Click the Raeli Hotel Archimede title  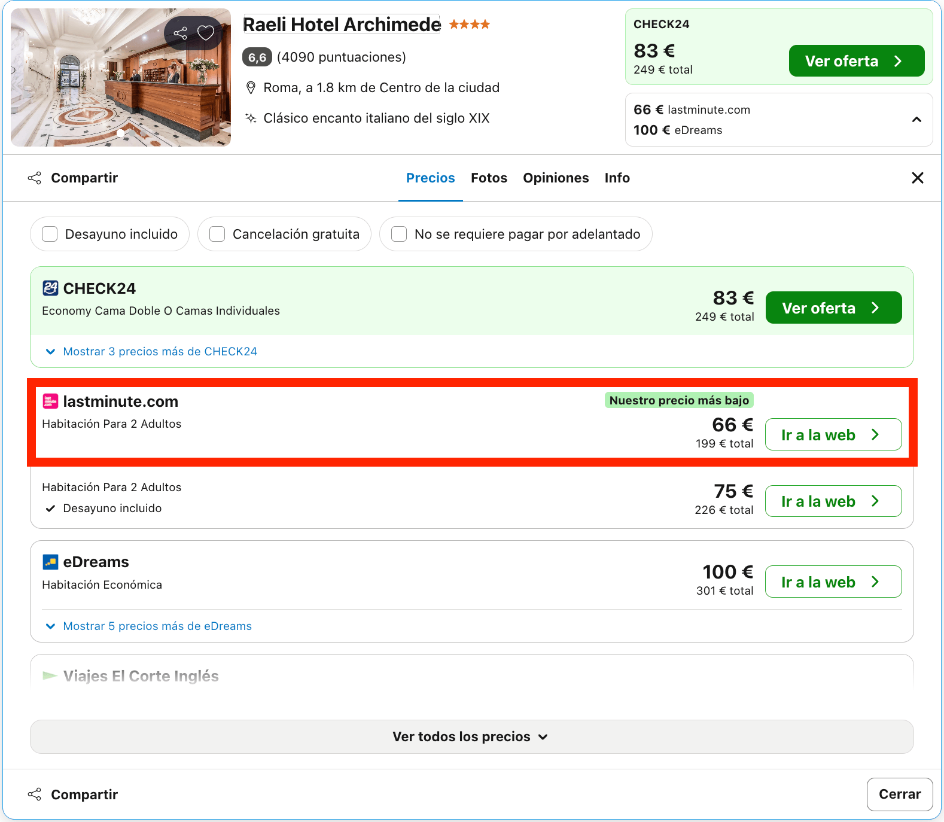tap(342, 25)
